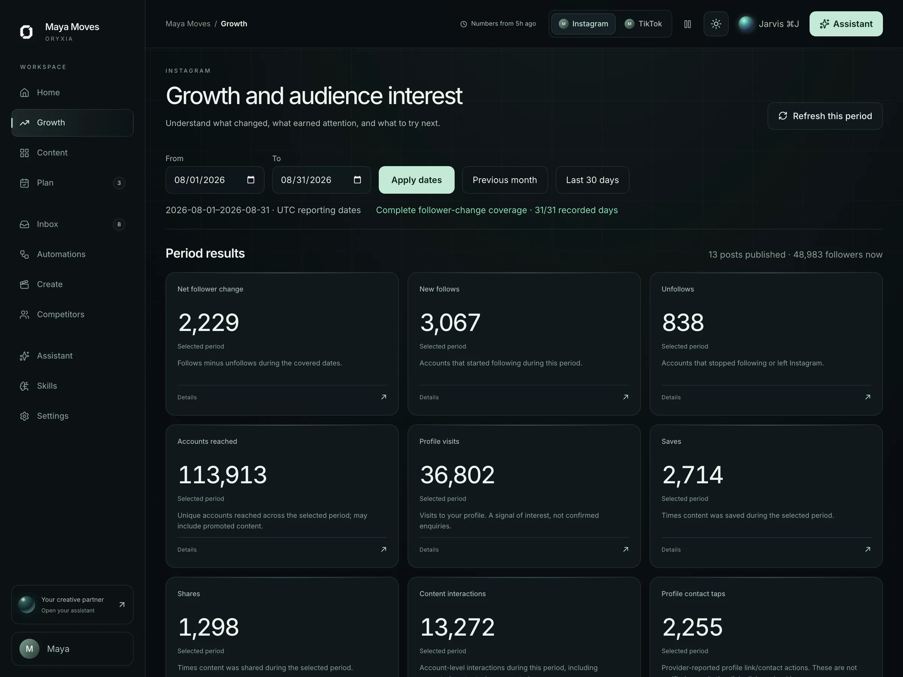Screen dimensions: 903x677
Task: Select the Growth sidebar item
Action: point(72,123)
